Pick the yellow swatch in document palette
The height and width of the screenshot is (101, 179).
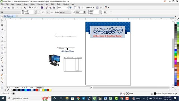coord(43,90)
